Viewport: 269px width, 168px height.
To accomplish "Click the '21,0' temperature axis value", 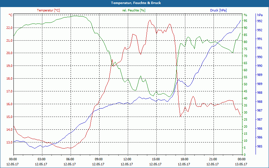I will tap(9, 40).
